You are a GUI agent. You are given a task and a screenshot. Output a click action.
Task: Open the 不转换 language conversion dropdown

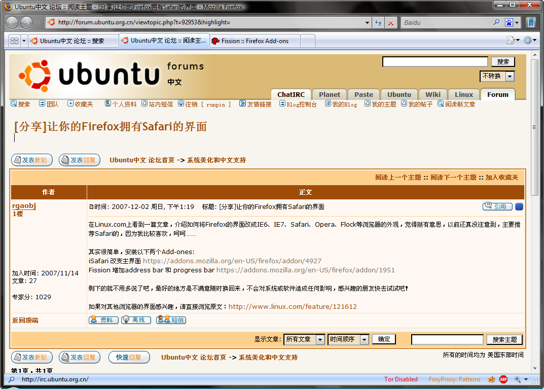[x=497, y=76]
